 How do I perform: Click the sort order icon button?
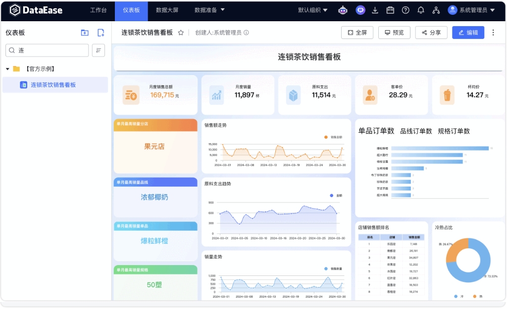click(x=99, y=50)
